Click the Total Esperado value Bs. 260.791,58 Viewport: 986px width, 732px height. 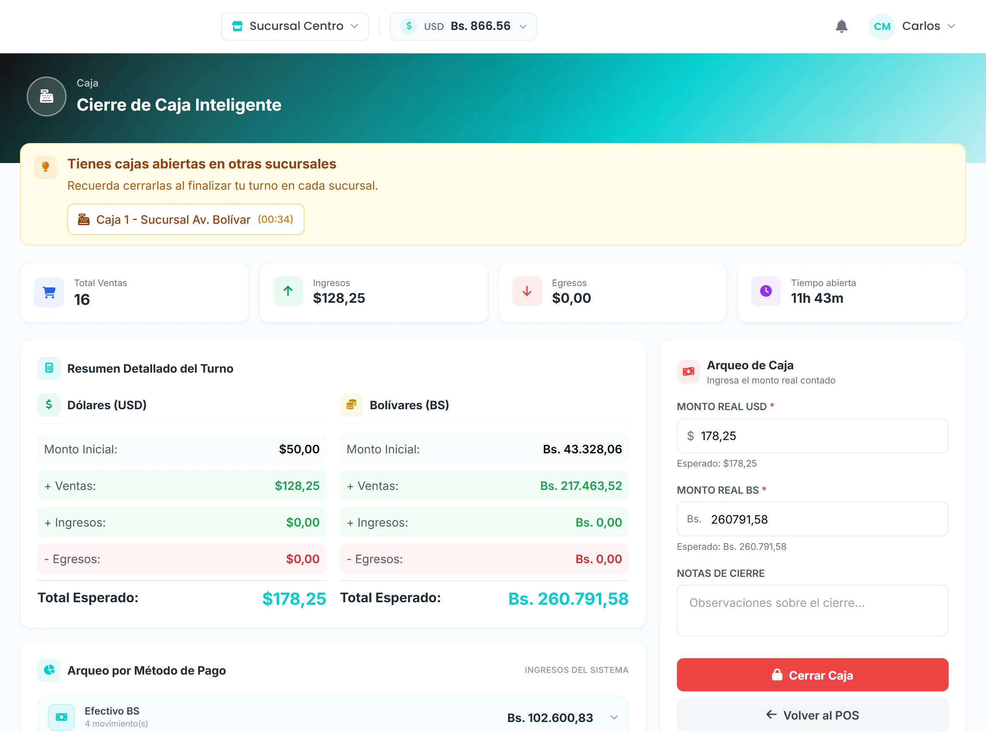coord(568,598)
